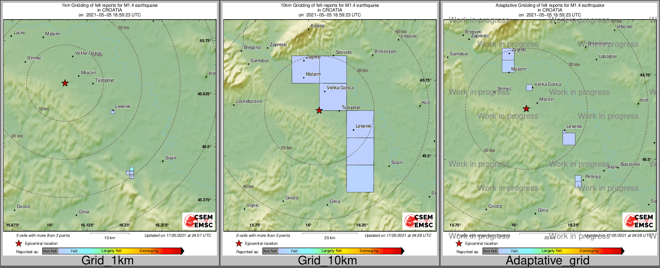660x268 pixels.
Task: Click the Strmec label on Grid_1km map
Action: 34,58
